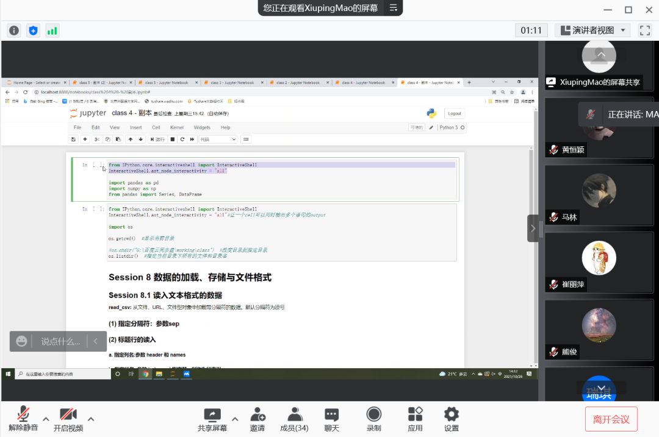Screen dimensions: 659x437
Task: Toggle the 可信的 trusted notebook indicator
Action: 417,127
